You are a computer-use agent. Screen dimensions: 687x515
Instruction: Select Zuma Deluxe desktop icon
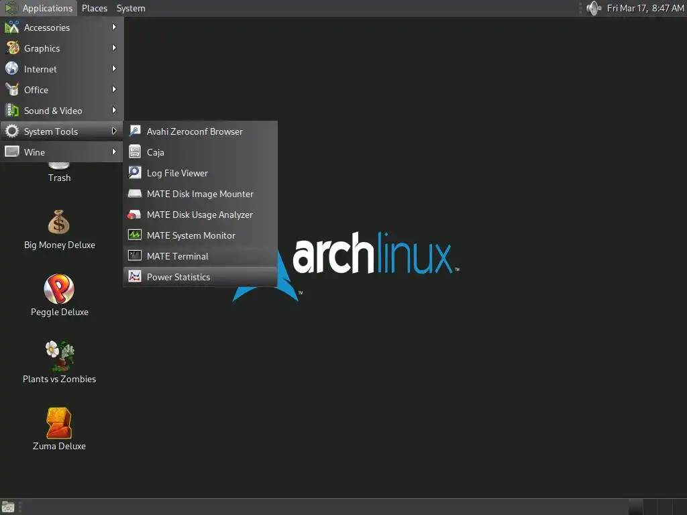coord(59,429)
